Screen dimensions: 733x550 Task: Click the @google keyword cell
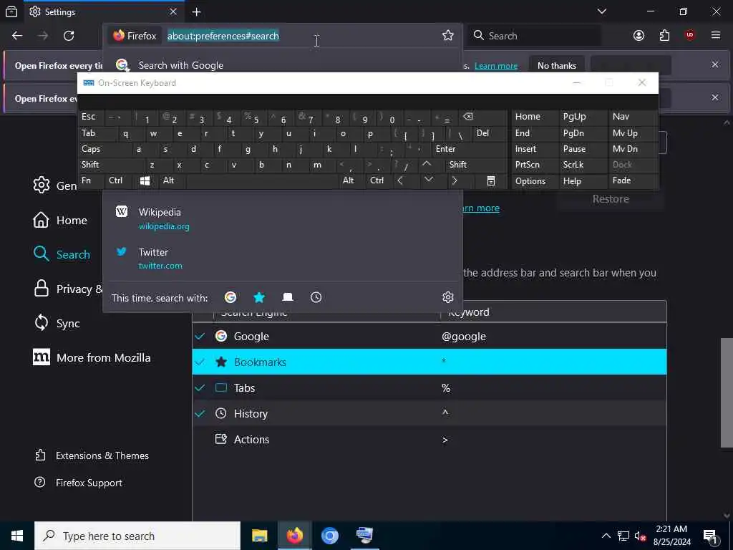point(464,337)
